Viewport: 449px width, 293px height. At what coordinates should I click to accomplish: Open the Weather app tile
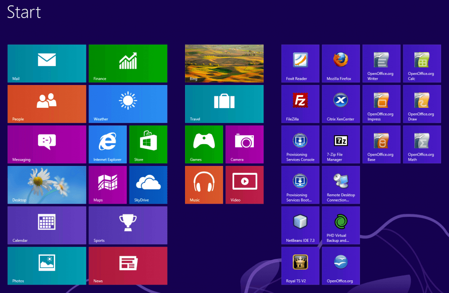point(128,104)
